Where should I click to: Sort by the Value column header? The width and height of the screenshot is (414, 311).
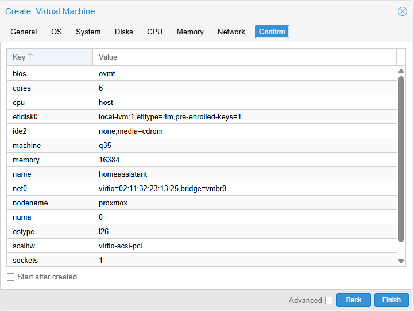click(x=244, y=57)
